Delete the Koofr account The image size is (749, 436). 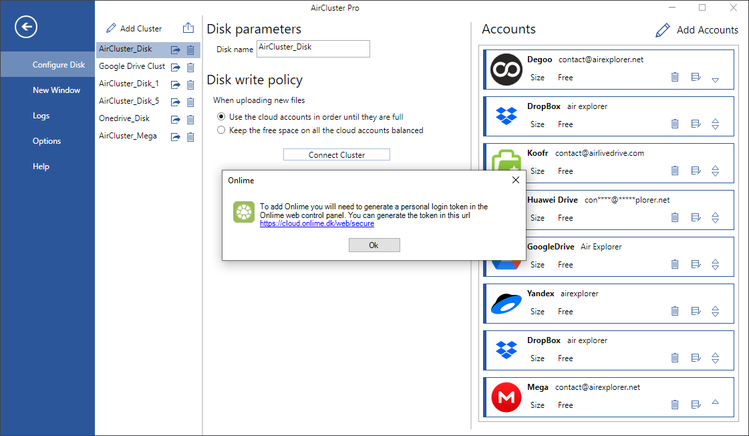(x=675, y=171)
